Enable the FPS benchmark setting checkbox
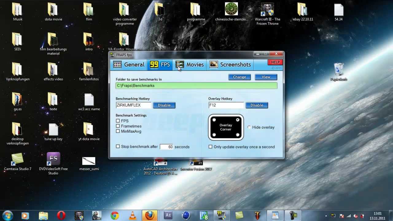The width and height of the screenshot is (393, 221). tap(118, 121)
